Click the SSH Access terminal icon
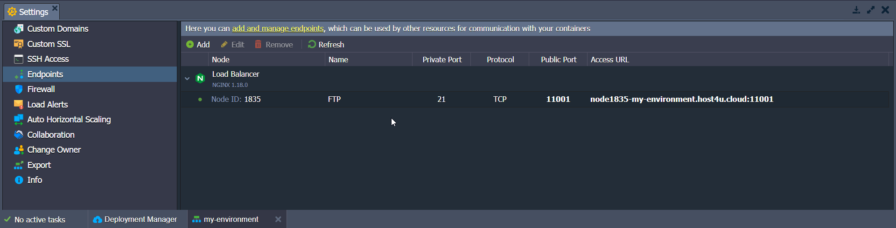The width and height of the screenshot is (896, 228). 19,59
